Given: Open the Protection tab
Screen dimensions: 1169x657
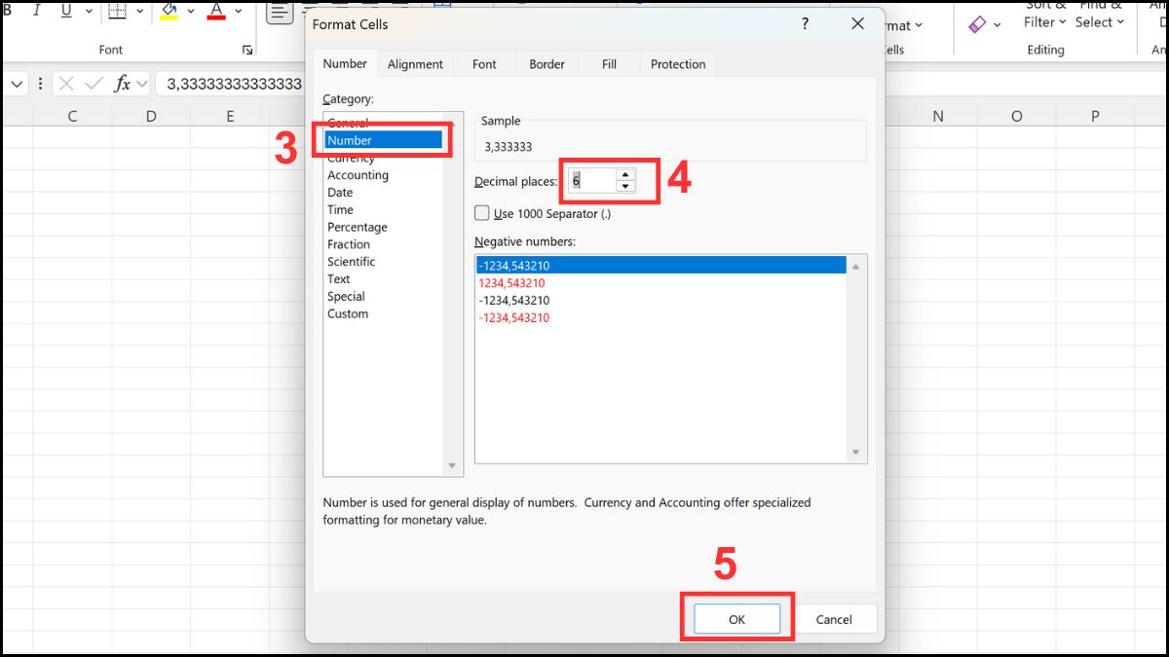Looking at the screenshot, I should pyautogui.click(x=677, y=63).
